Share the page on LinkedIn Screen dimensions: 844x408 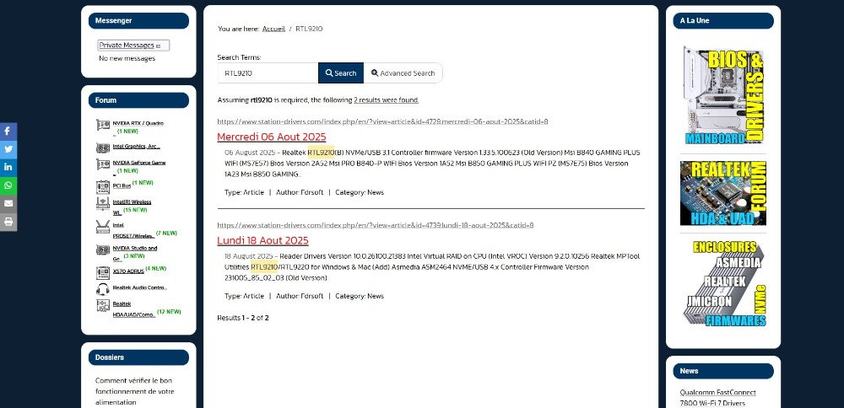click(x=8, y=168)
